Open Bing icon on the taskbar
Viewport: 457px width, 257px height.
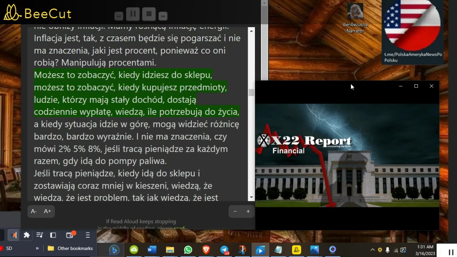coord(114,250)
